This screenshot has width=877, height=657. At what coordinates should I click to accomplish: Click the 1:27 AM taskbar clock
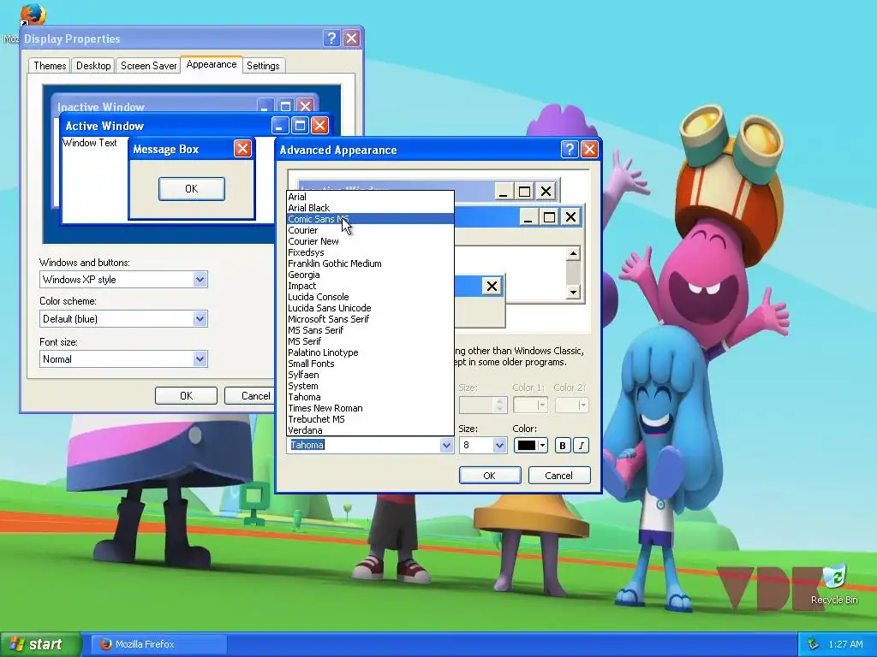point(845,644)
